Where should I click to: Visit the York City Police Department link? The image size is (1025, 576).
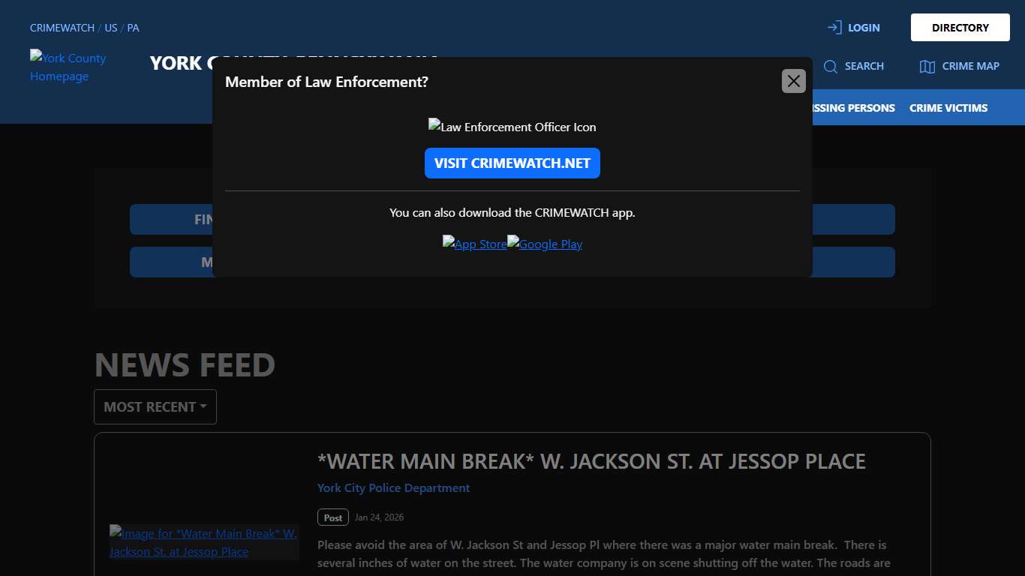pyautogui.click(x=393, y=488)
